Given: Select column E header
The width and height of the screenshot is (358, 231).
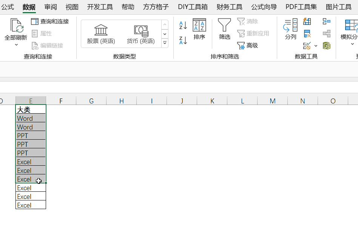Looking at the screenshot, I should click(31, 101).
